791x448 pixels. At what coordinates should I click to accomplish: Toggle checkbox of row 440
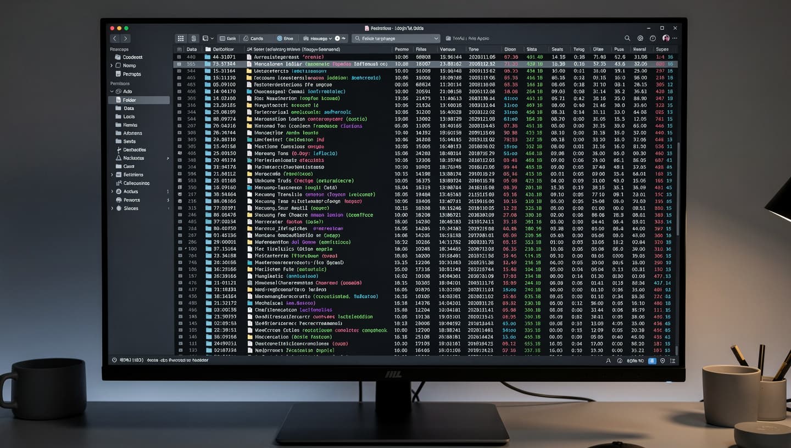coord(179,57)
